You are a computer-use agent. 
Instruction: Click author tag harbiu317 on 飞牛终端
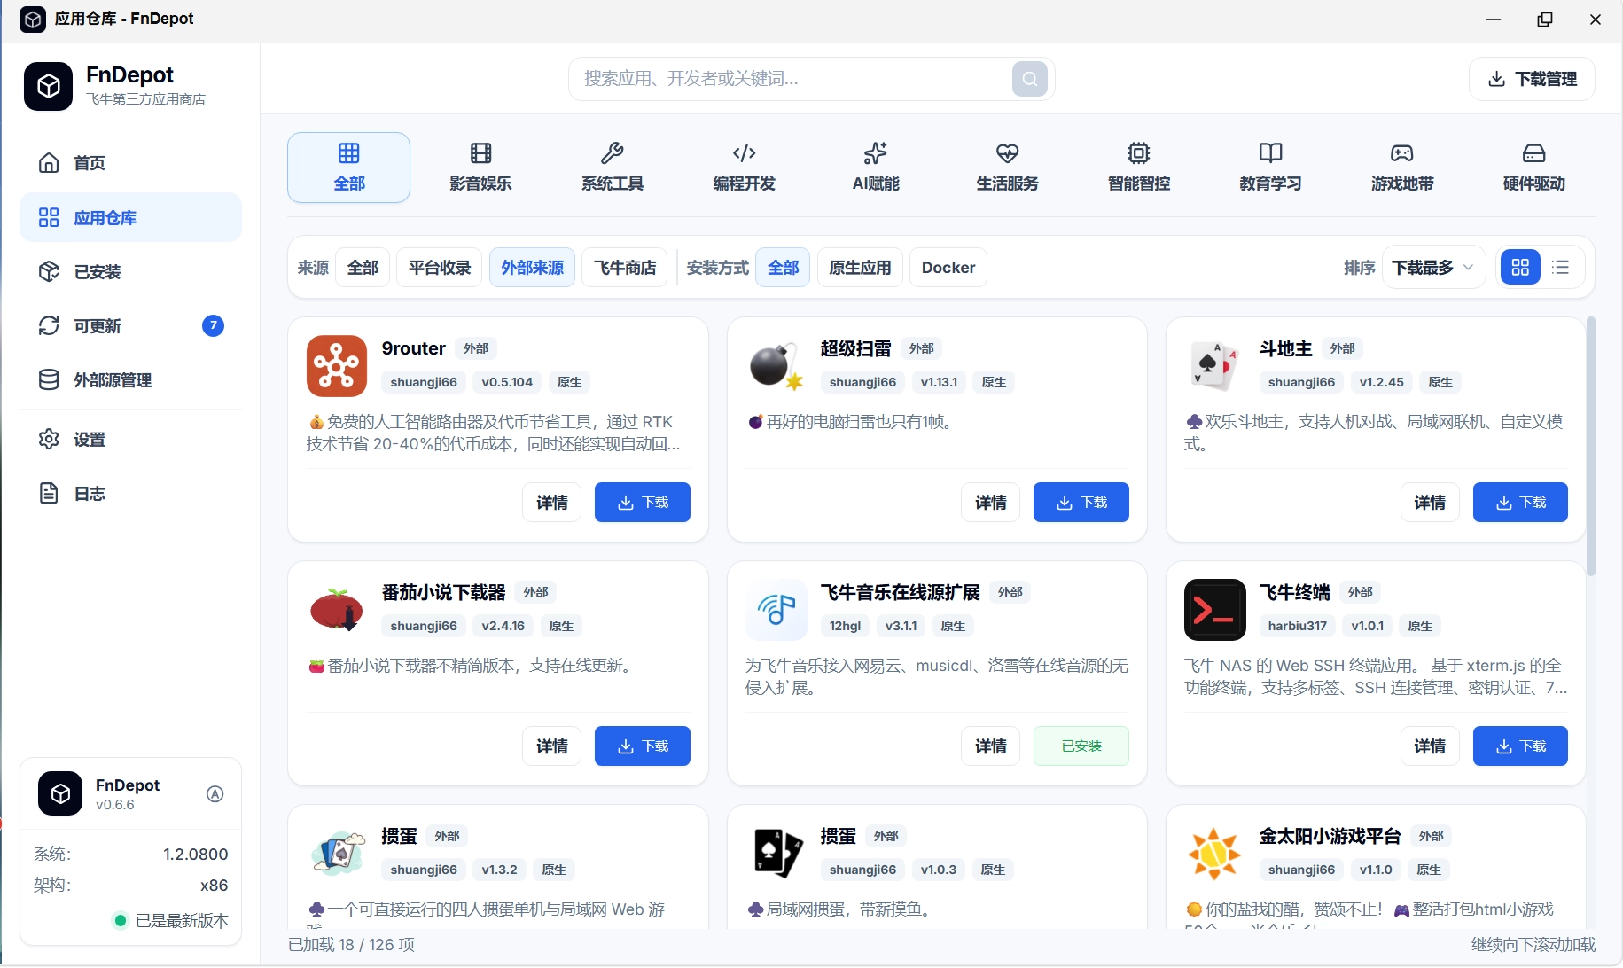(x=1297, y=626)
